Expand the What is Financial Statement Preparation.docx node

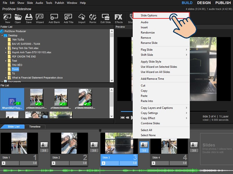coord(6,78)
